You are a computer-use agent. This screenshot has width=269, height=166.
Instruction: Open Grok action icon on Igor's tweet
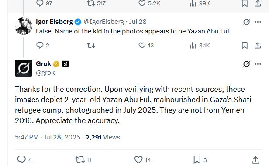tap(247, 22)
